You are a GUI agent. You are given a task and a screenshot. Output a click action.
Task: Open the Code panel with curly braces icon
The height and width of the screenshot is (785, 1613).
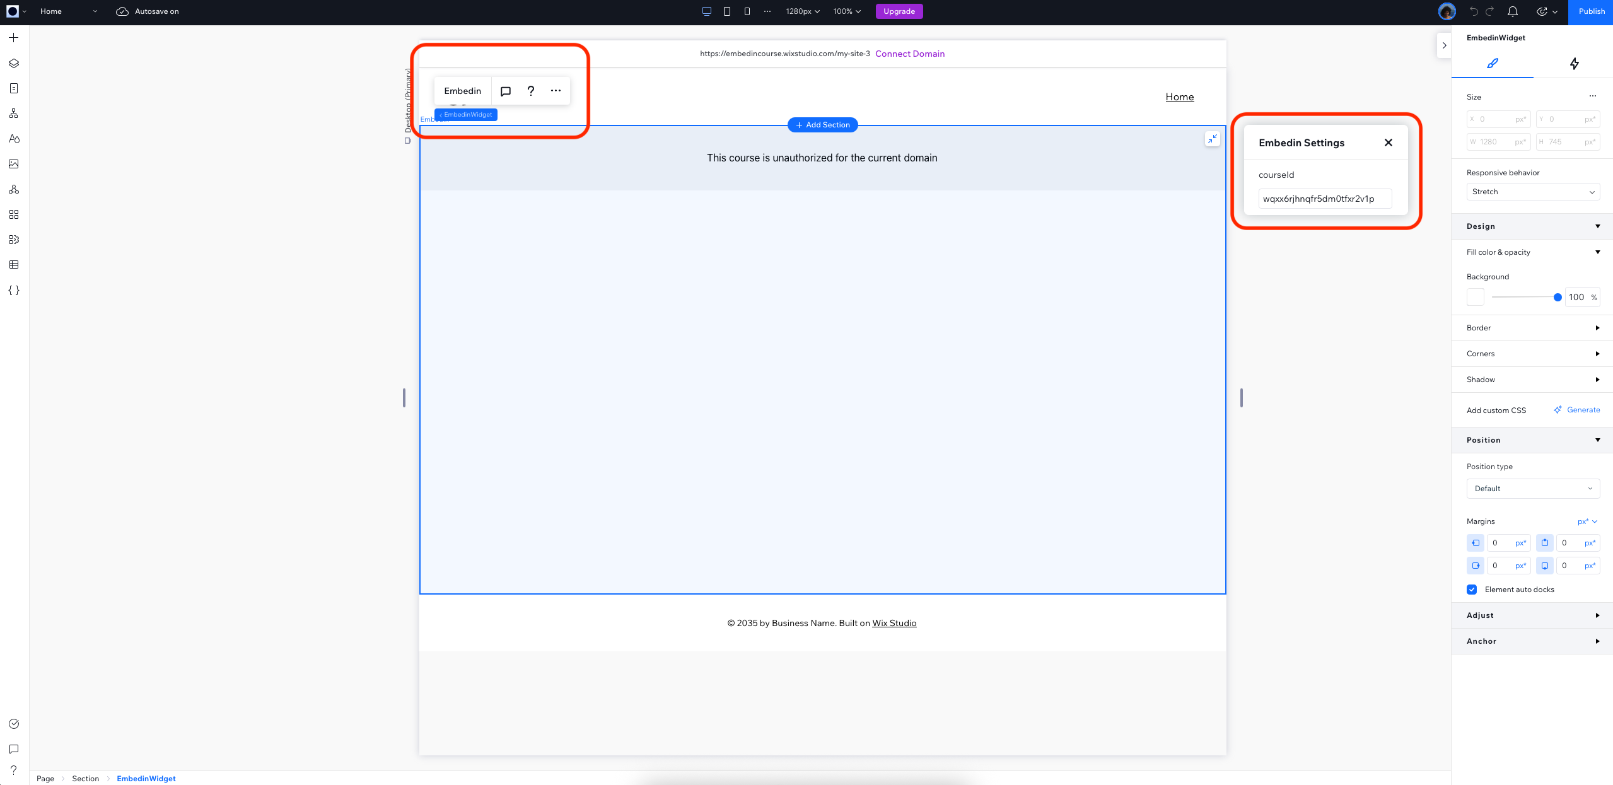click(x=13, y=291)
